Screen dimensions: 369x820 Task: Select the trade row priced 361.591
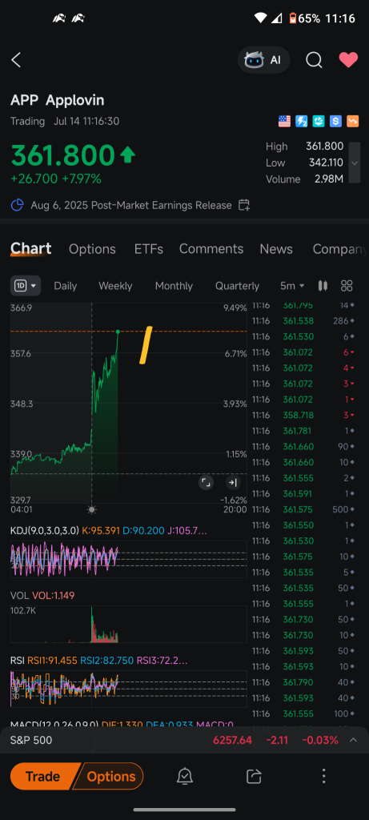coord(304,493)
